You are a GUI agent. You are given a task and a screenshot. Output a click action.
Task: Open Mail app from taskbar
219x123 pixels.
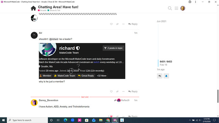tap(94, 120)
